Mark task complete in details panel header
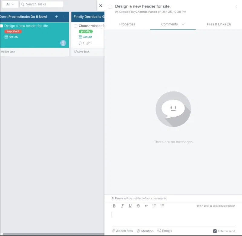Image resolution: width=242 pixels, height=236 pixels. (x=110, y=7)
